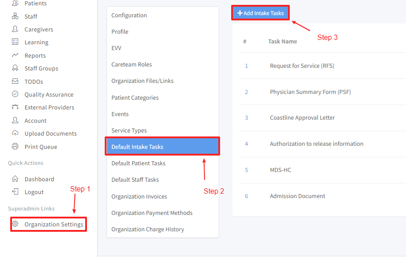Click the TODOs envelope icon
This screenshot has height=257, width=406.
pos(15,82)
